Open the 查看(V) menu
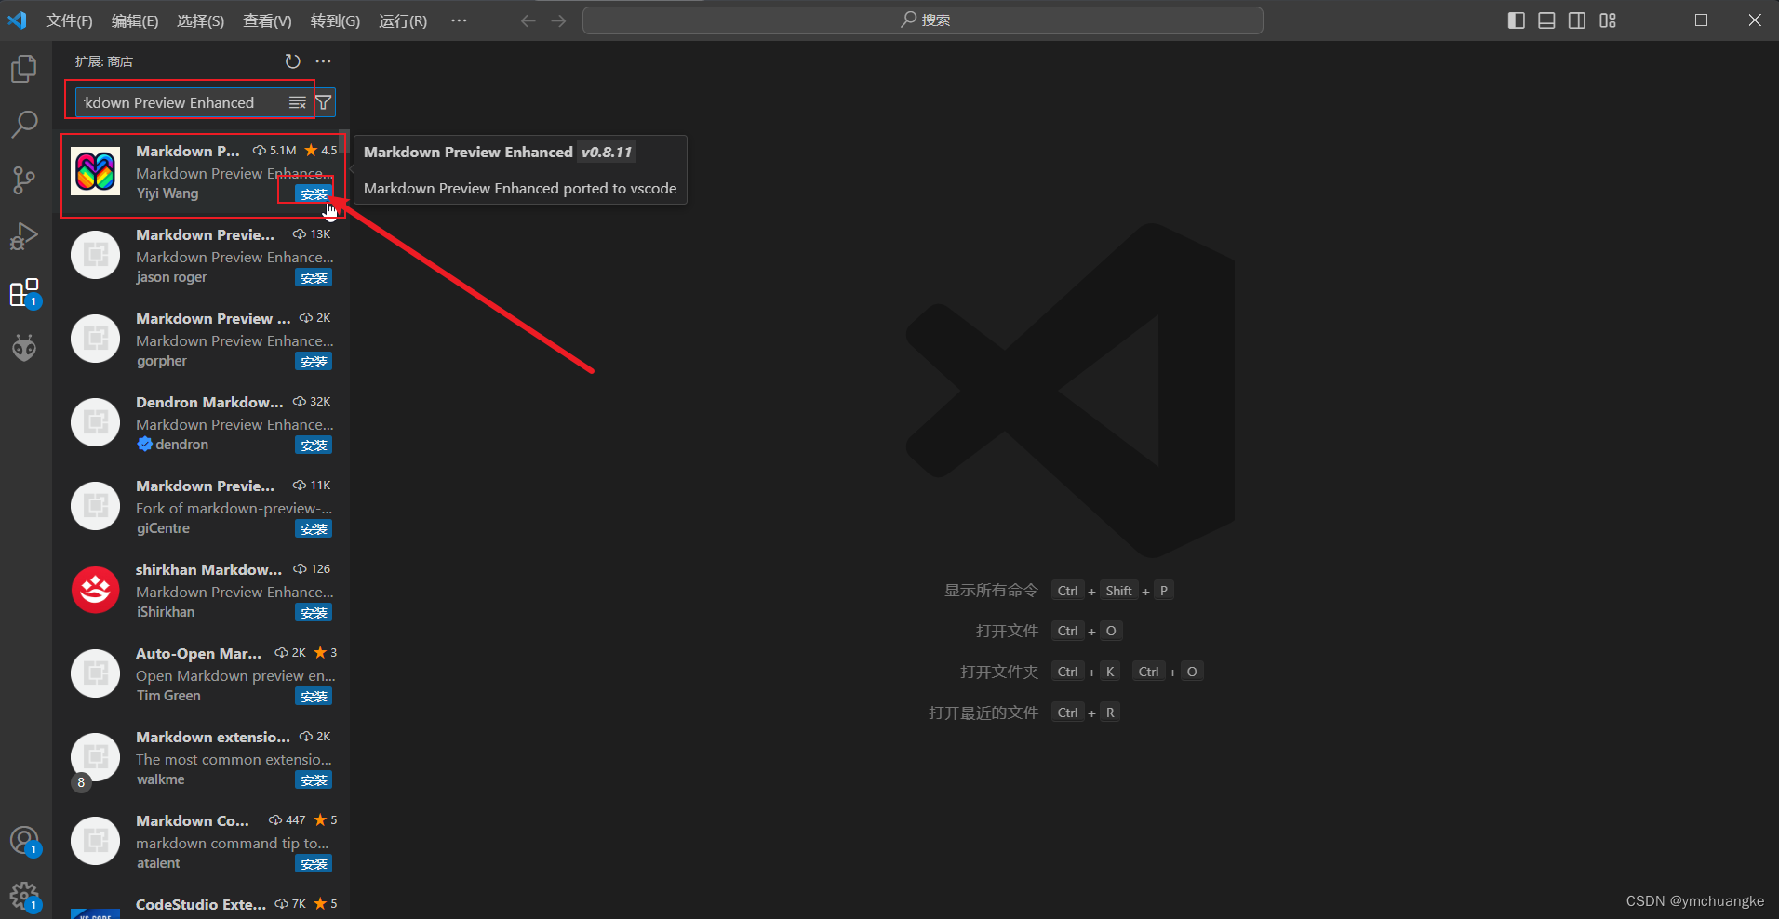1779x919 pixels. click(267, 20)
